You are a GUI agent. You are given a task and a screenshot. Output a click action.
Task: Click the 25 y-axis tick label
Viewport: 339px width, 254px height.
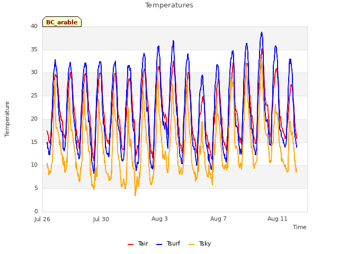coord(34,95)
